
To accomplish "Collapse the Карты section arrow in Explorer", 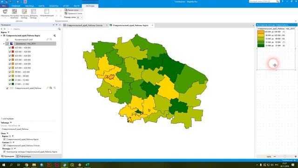I will [x=8, y=32].
